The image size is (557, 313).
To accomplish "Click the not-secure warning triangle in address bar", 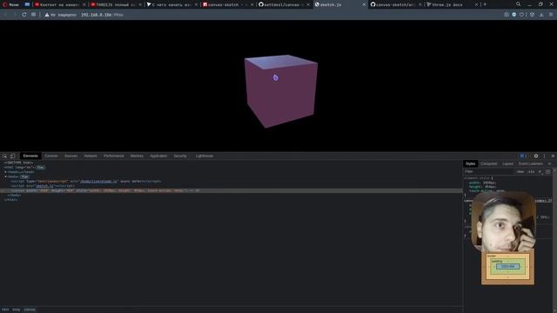I will pyautogui.click(x=47, y=15).
